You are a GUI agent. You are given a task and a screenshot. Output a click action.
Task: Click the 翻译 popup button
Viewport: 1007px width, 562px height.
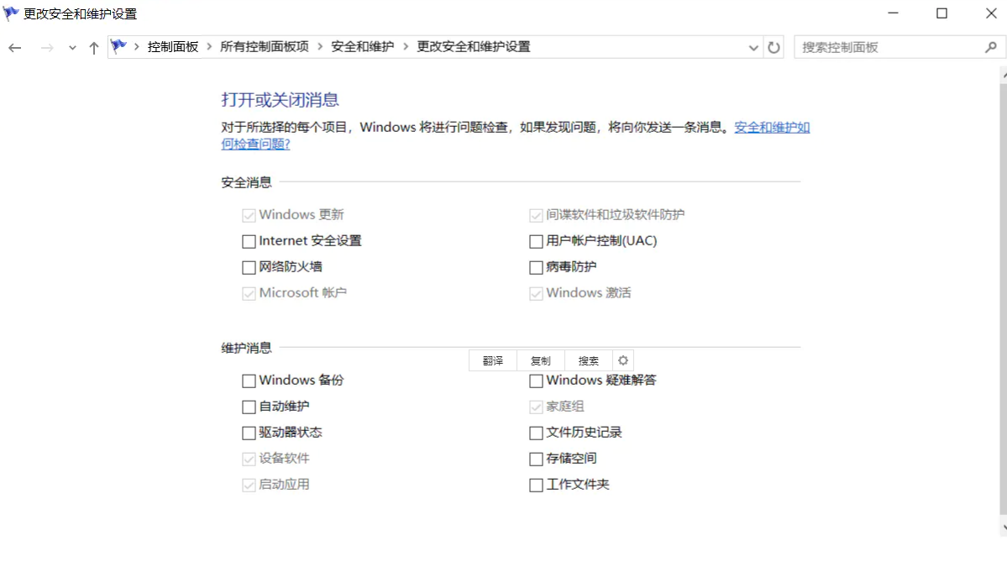[x=493, y=360]
